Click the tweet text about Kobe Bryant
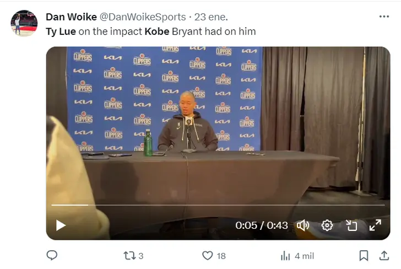 pos(151,31)
